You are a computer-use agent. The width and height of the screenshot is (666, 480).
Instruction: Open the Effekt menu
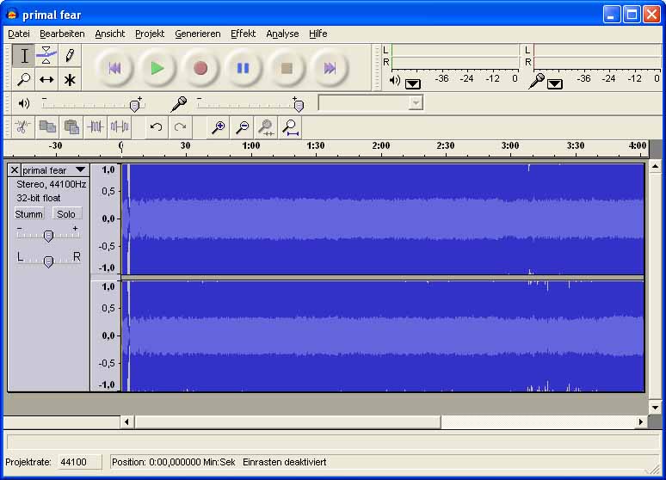243,34
